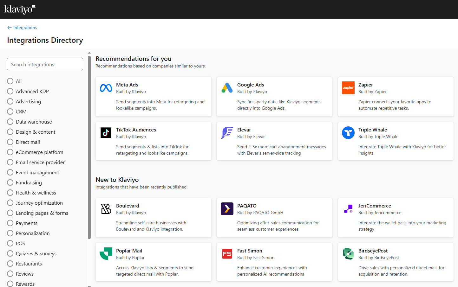458x287 pixels.
Task: Select the All category radio button
Action: click(10, 81)
